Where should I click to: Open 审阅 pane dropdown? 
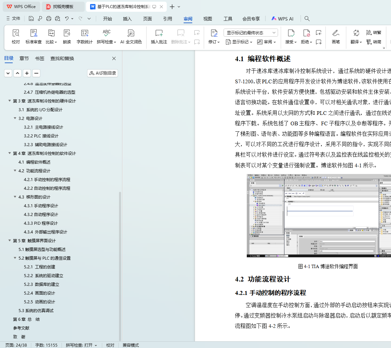pyautogui.click(x=266, y=42)
